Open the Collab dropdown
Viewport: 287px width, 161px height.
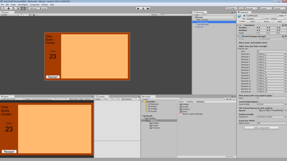click(231, 8)
